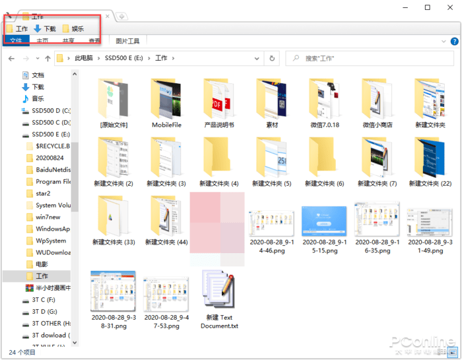Select thumbnail 2020-08-28_9-31-49.png
The width and height of the screenshot is (462, 360).
[x=430, y=231]
